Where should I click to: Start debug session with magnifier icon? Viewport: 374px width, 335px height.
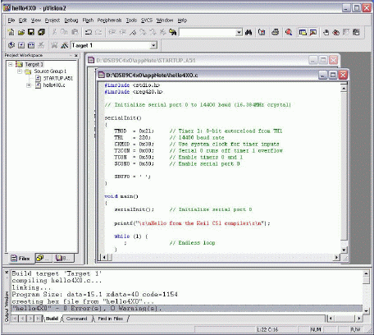pos(289,32)
